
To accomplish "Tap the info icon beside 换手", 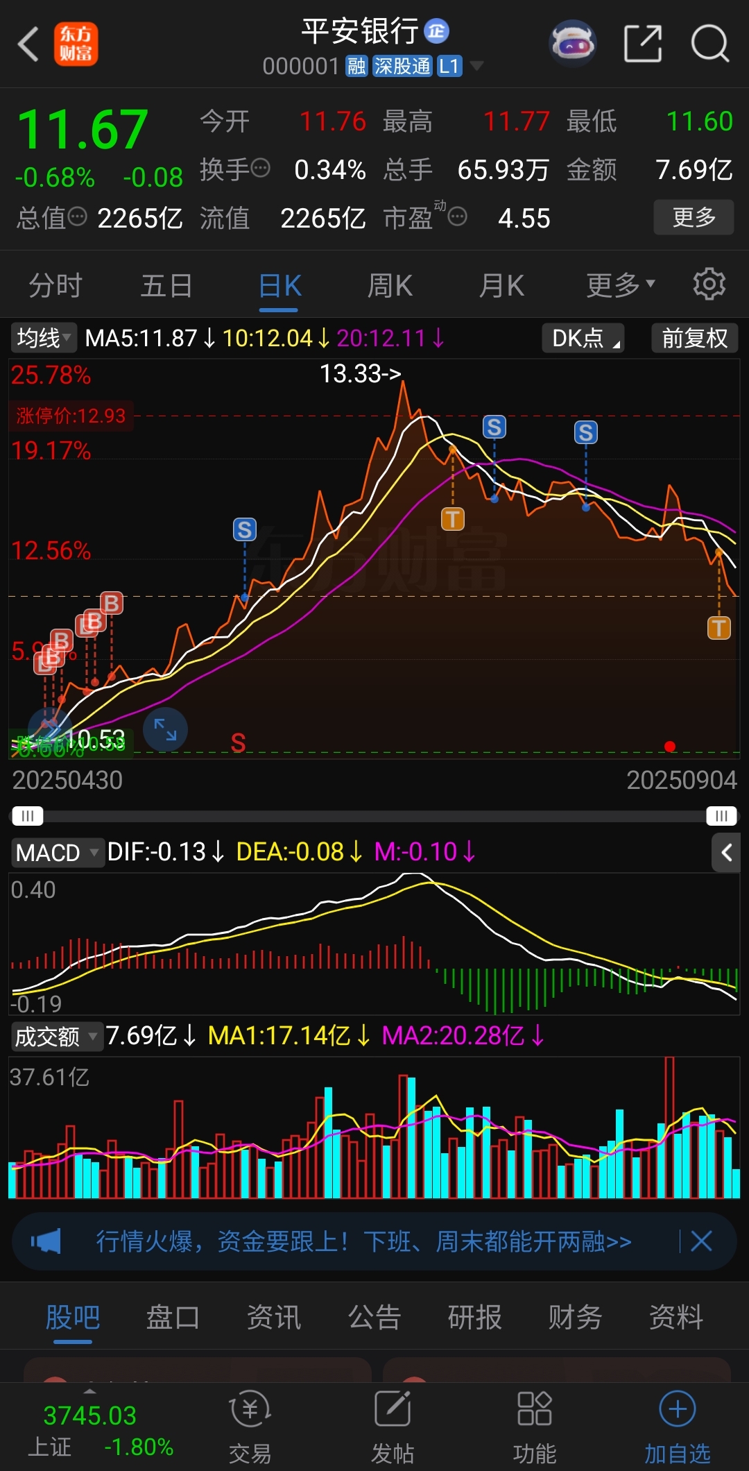I will [x=261, y=169].
